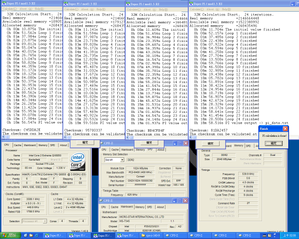Click the Channels # value Dual
Viewport: 299px width, 239px height.
[273, 155]
